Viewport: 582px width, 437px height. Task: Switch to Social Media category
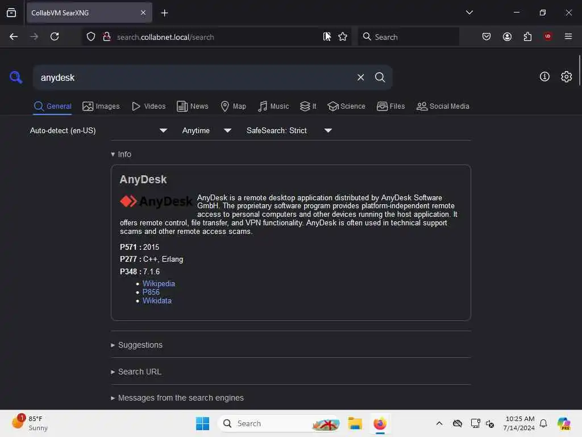pyautogui.click(x=443, y=106)
